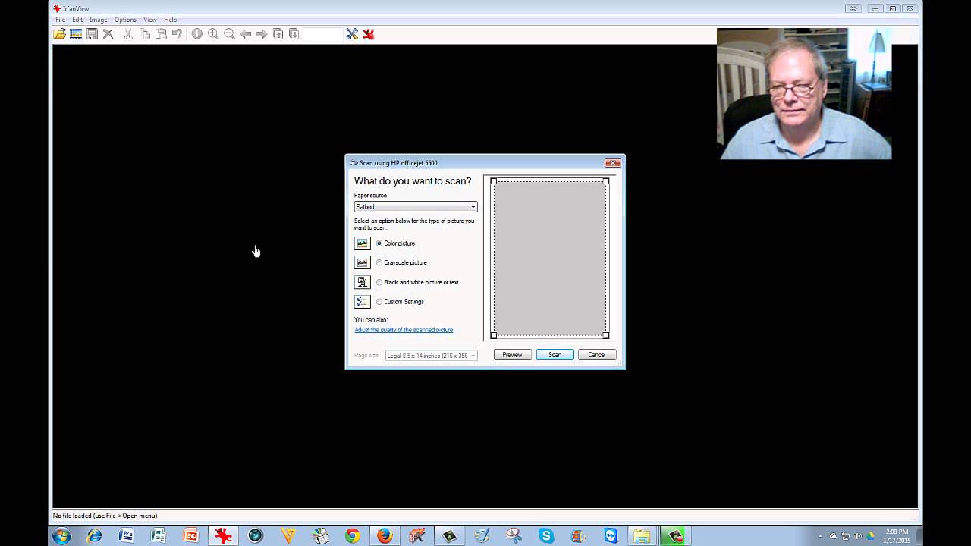Go to previous file with left arrow icon
This screenshot has width=971, height=546.
coord(246,34)
